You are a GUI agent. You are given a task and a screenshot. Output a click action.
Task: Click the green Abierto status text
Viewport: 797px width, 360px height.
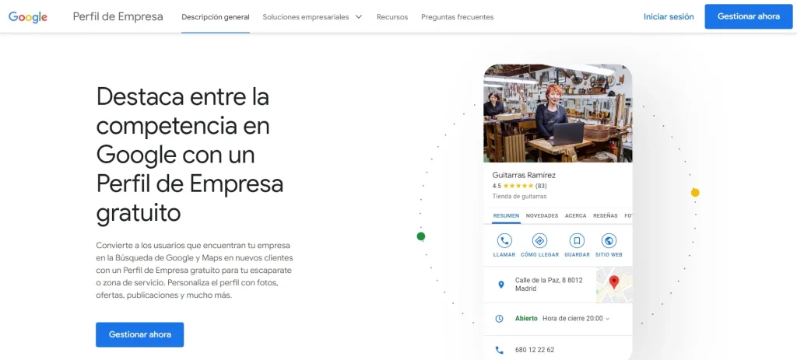pyautogui.click(x=526, y=318)
